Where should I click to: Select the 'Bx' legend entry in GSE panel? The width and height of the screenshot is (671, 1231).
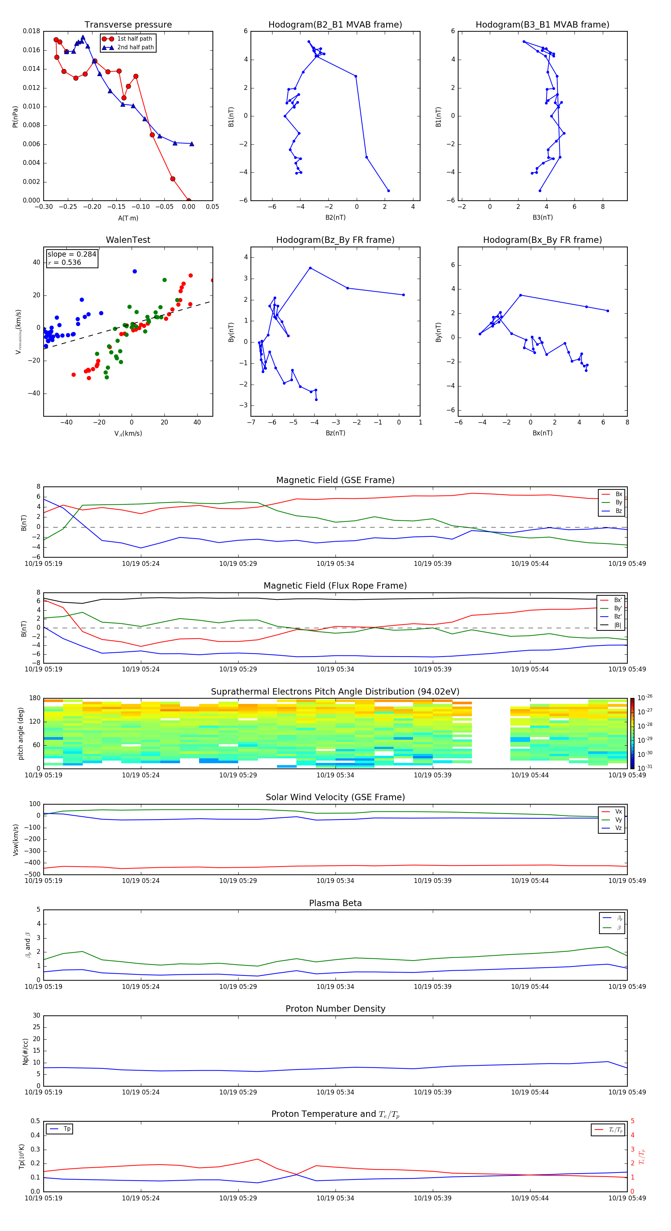click(x=612, y=494)
